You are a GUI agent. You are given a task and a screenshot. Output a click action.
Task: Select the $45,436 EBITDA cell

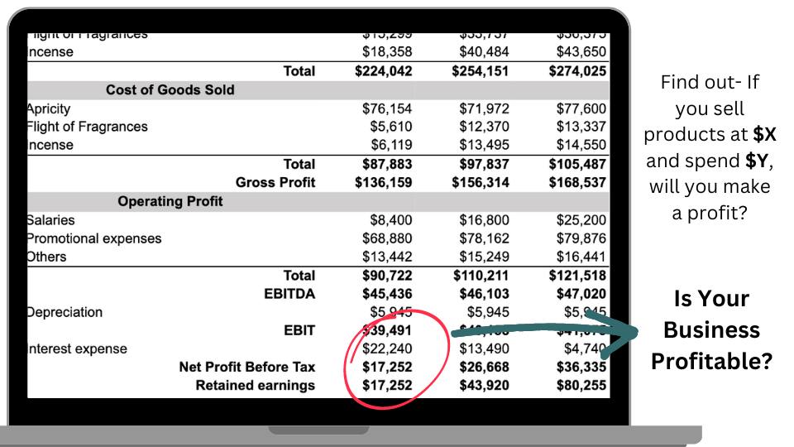(387, 294)
